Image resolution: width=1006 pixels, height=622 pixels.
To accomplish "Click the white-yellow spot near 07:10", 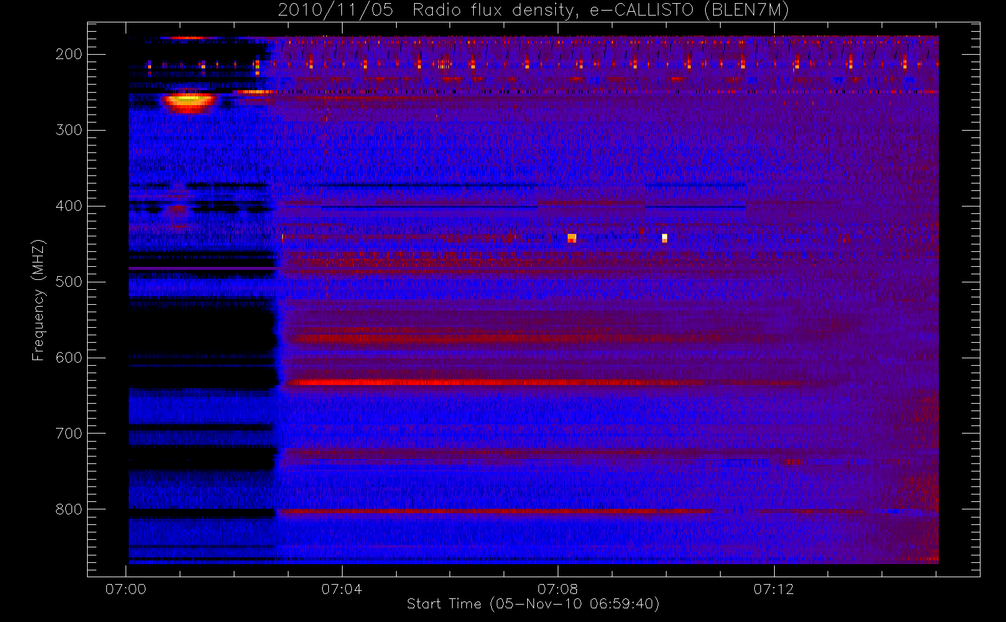I will (665, 238).
